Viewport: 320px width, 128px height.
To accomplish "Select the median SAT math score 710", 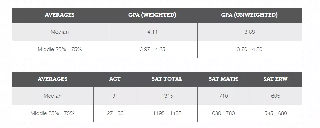I will (223, 96).
